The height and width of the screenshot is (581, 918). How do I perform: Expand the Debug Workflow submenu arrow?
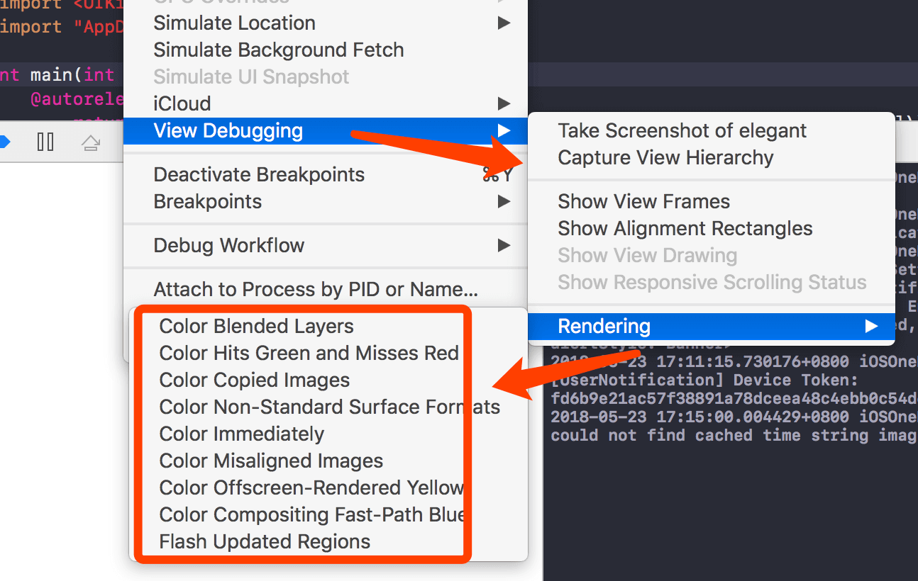tap(504, 245)
